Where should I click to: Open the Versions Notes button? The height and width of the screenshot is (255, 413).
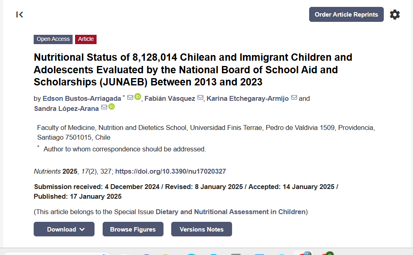point(201,229)
